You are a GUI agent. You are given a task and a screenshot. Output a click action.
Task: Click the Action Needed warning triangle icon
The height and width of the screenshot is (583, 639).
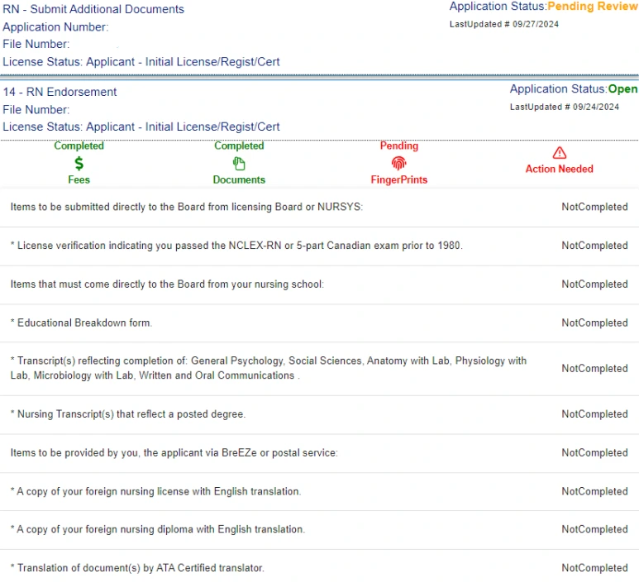tap(560, 153)
